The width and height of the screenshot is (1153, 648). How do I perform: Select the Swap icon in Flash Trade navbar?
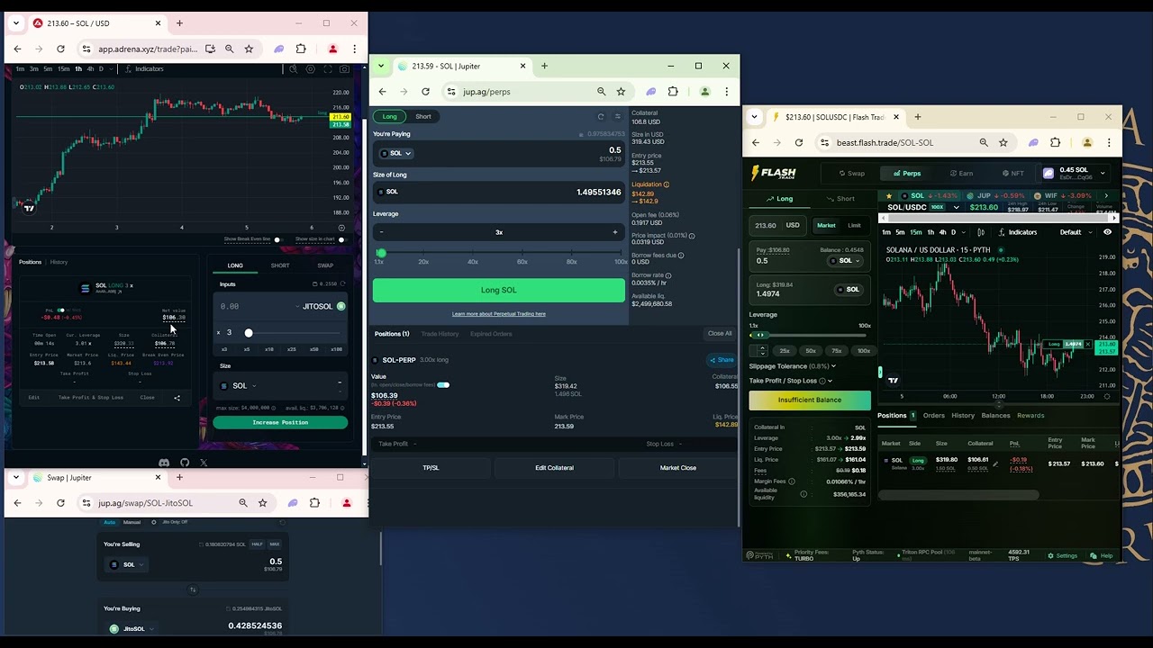click(x=841, y=174)
